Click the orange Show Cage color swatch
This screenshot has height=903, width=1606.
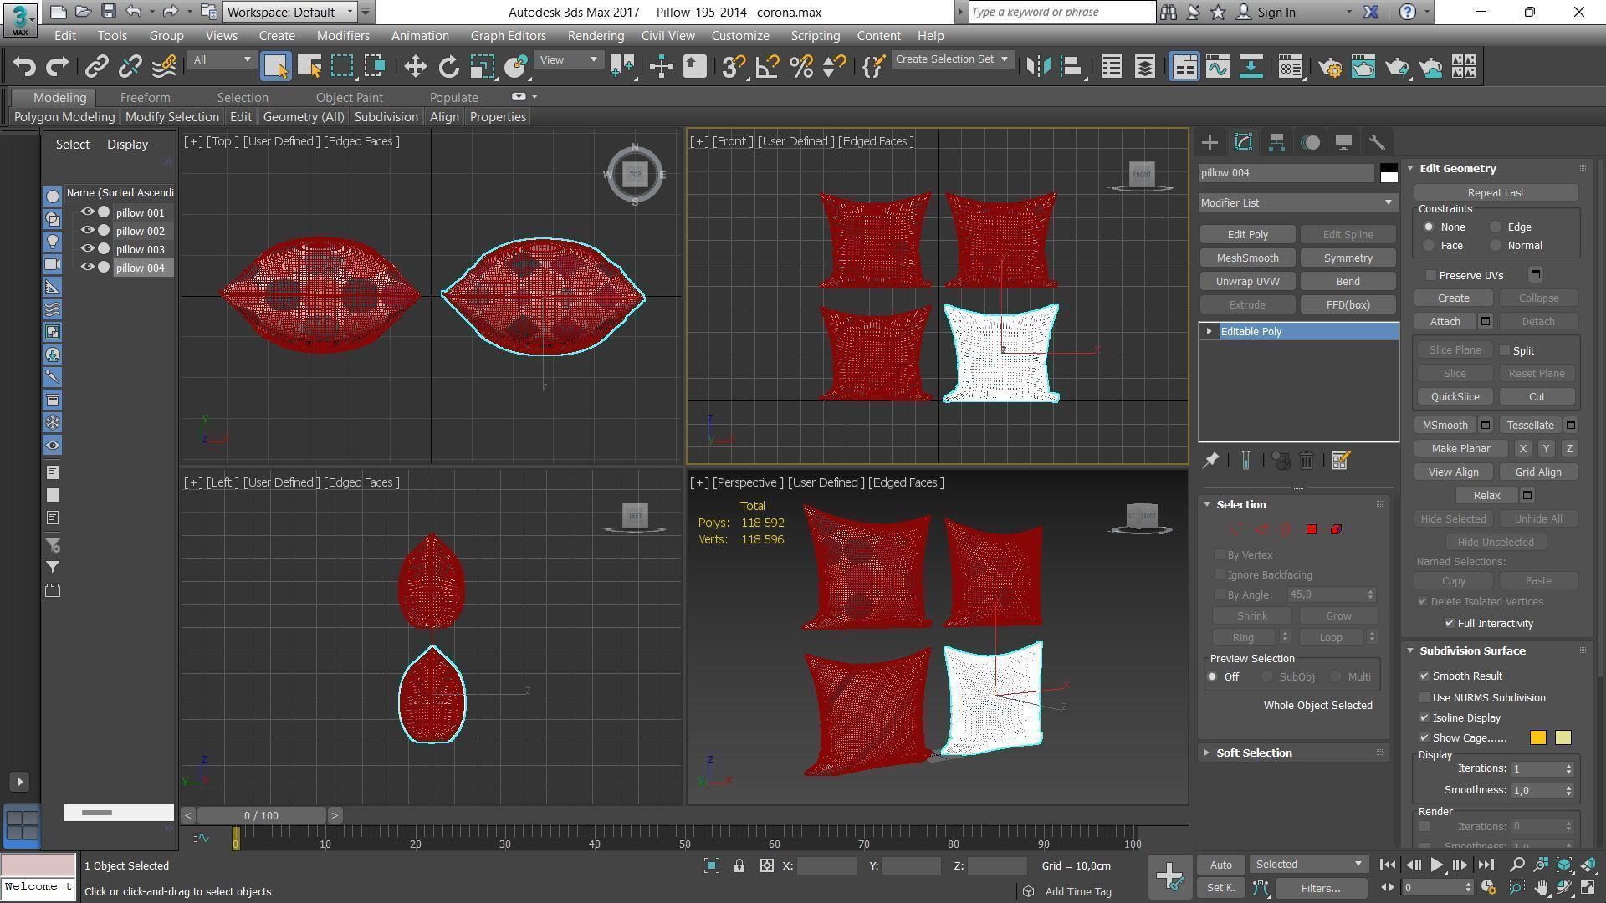click(1537, 737)
